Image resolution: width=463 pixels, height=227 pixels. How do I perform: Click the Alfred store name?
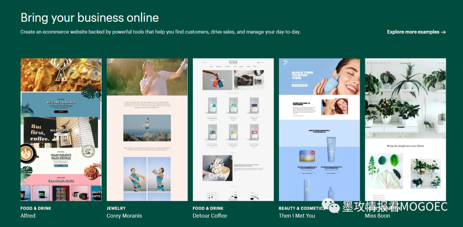tap(28, 215)
